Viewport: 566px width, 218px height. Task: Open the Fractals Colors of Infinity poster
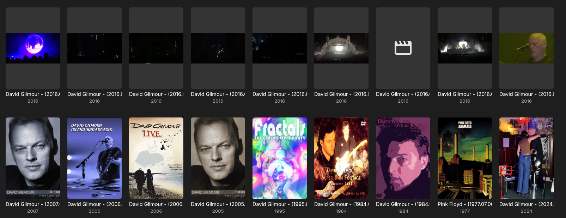coord(280,158)
